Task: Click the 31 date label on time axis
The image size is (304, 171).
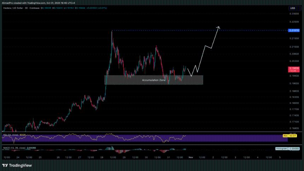Action: (x=169, y=157)
